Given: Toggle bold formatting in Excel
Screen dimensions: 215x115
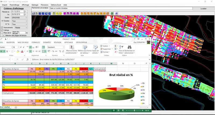Looking at the screenshot, I should point(1,51).
